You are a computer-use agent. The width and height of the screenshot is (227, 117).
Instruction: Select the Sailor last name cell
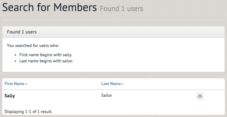[107, 95]
